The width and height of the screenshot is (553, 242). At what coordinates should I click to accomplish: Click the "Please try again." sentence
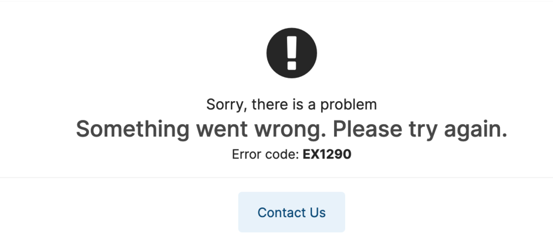(x=420, y=129)
